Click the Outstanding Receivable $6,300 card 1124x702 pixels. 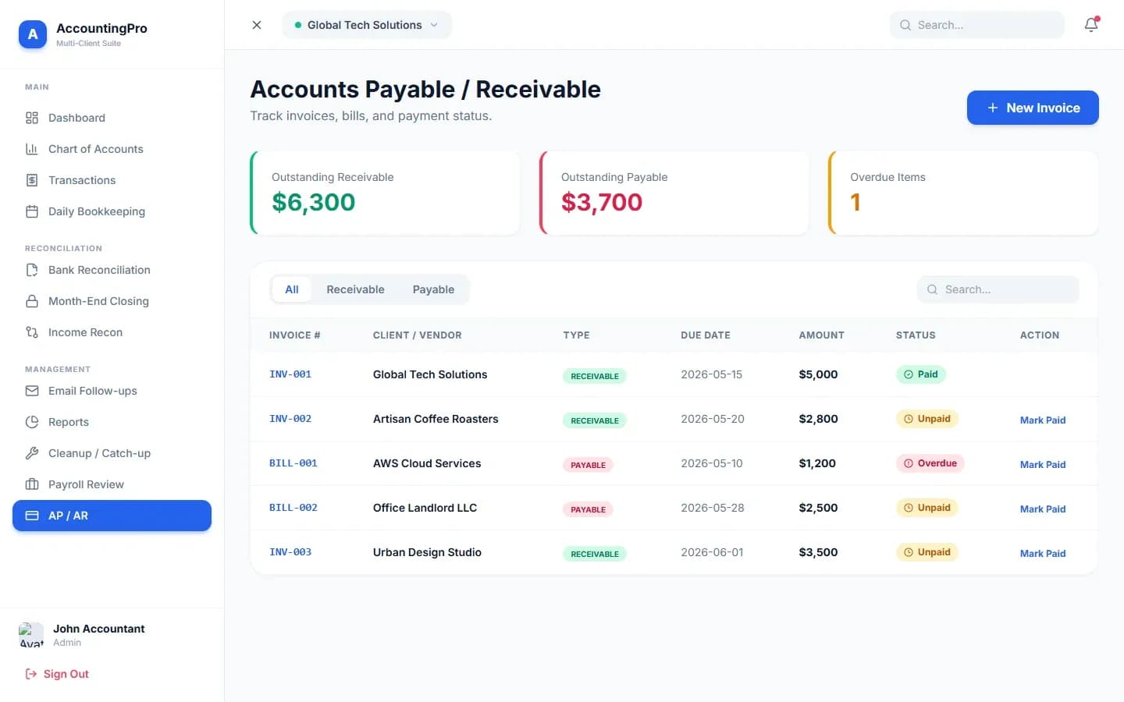pos(385,193)
